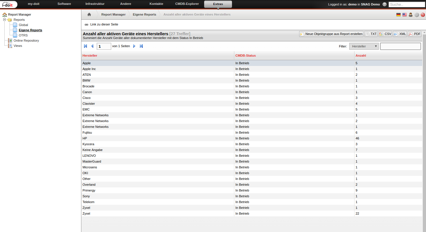This screenshot has height=232, width=426.
Task: Select the Primergy row
Action: (252, 190)
